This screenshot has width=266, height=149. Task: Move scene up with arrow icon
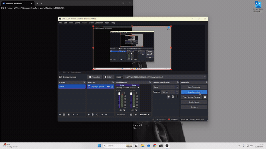73,115
